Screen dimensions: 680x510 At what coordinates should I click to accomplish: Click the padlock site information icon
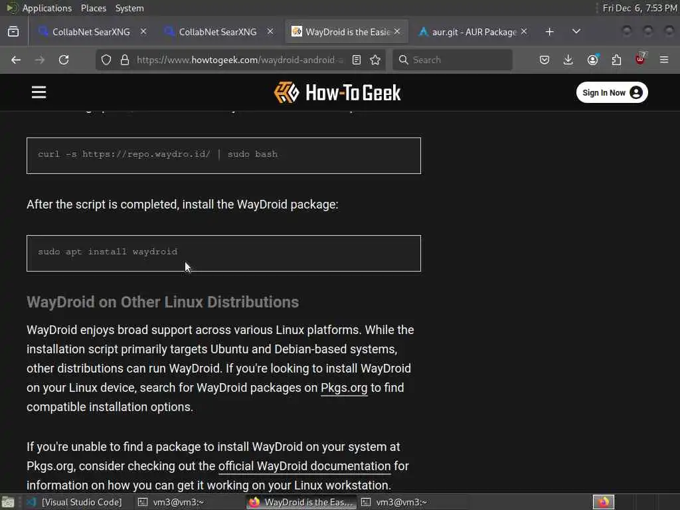tap(125, 60)
